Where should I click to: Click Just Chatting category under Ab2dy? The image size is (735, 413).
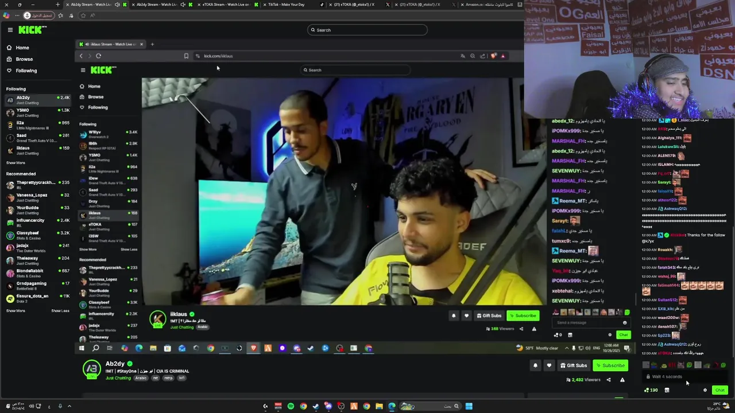click(118, 378)
